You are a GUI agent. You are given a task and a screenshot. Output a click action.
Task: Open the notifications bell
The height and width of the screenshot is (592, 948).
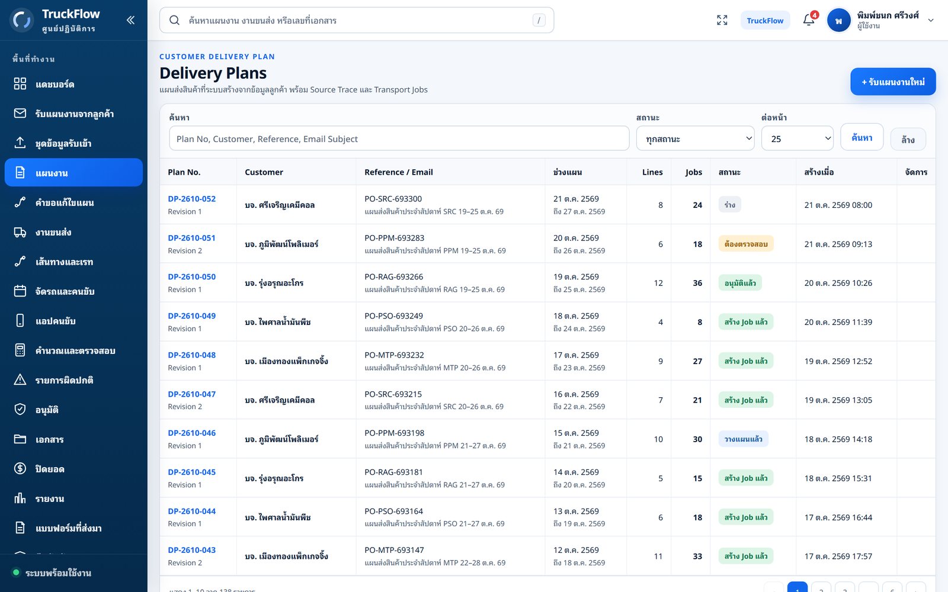coord(809,20)
